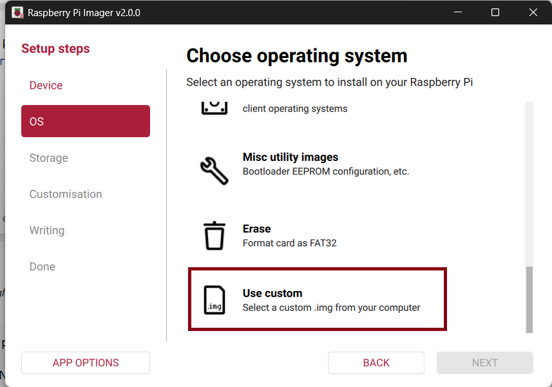Click 'Select a custom .img from your computer'
Viewport: 552px width, 387px height.
tap(331, 308)
